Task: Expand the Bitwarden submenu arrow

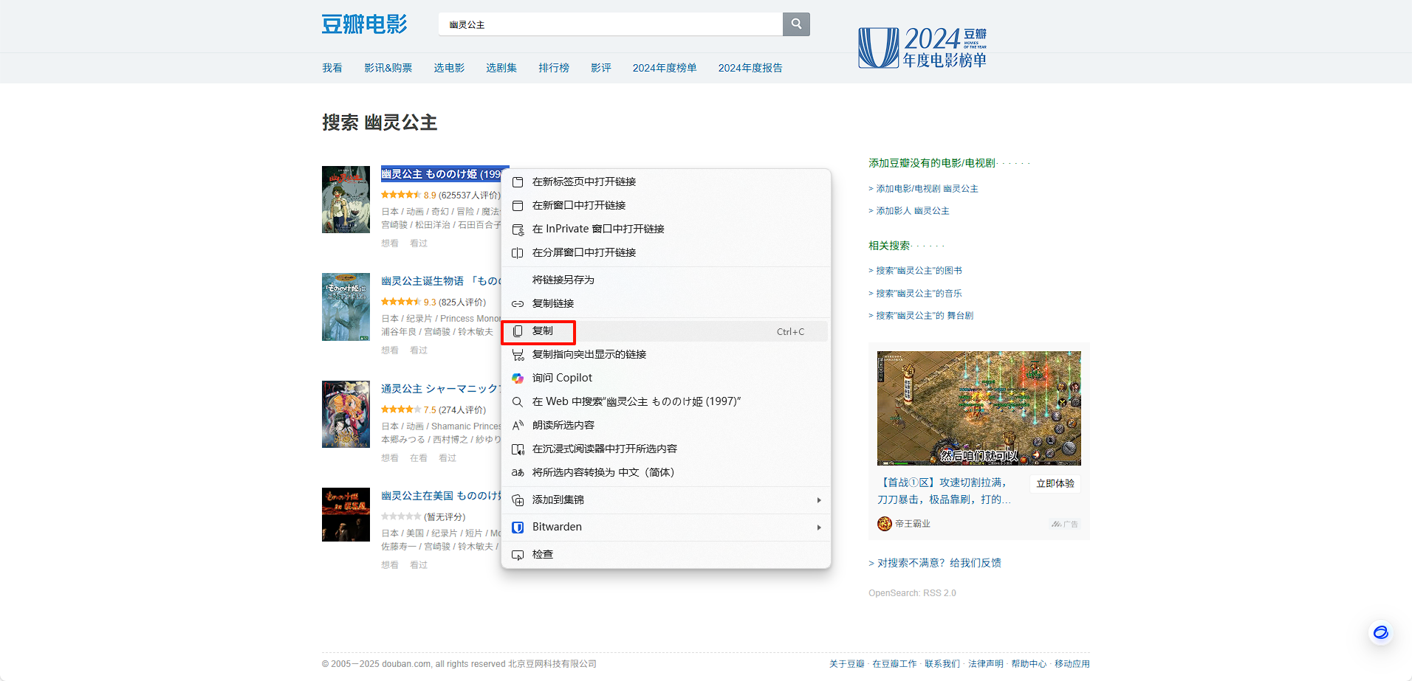Action: [x=818, y=528]
